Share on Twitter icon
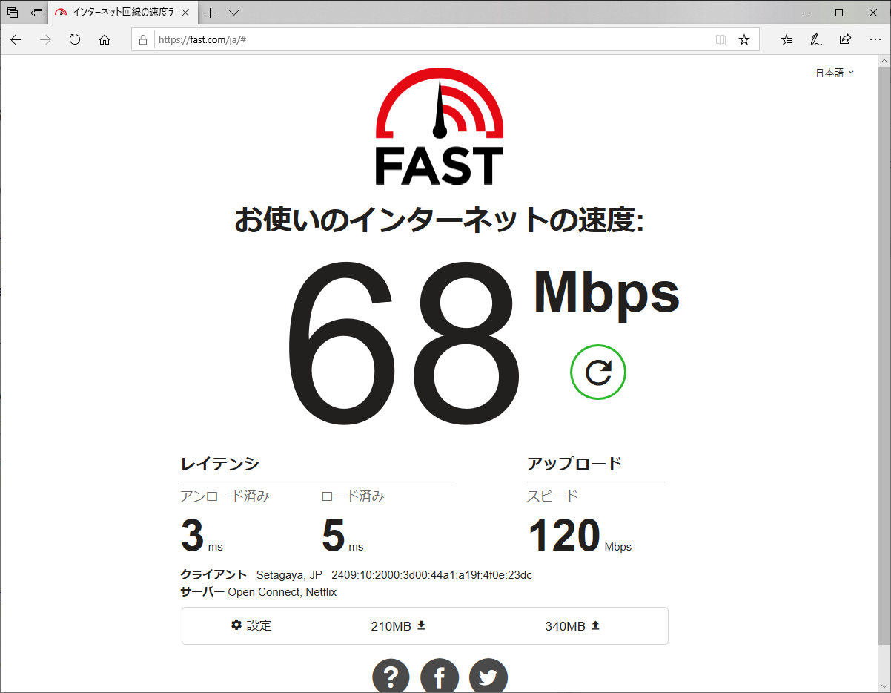 click(x=488, y=677)
